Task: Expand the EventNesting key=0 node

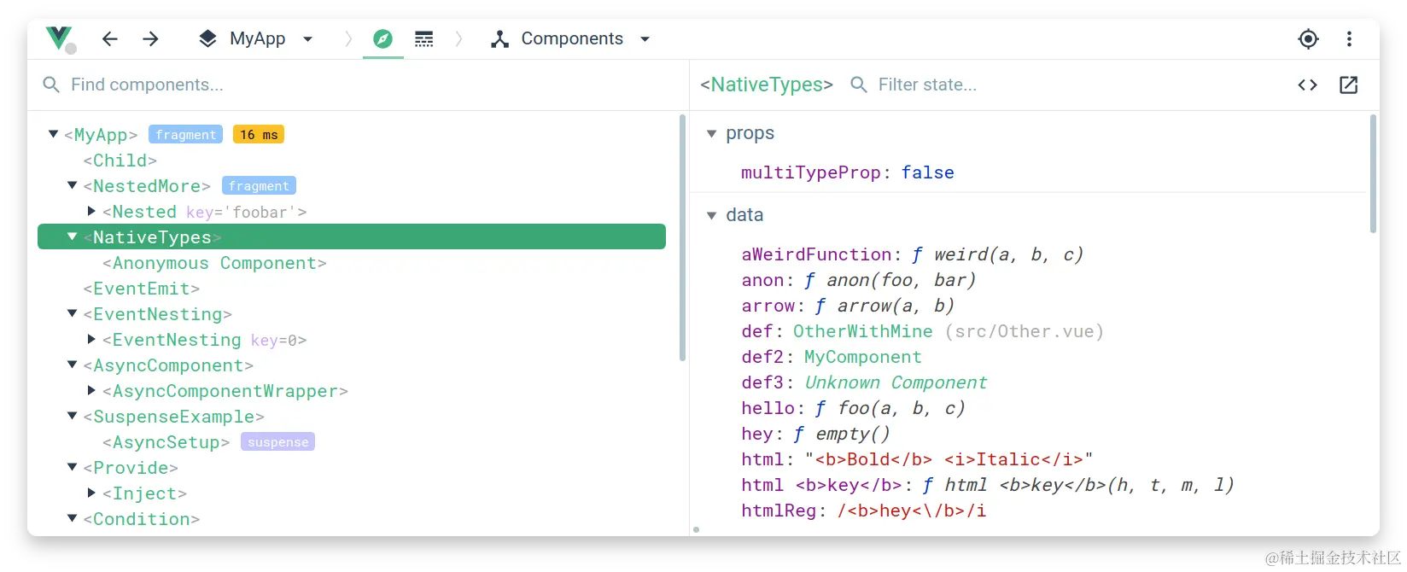Action: click(91, 339)
